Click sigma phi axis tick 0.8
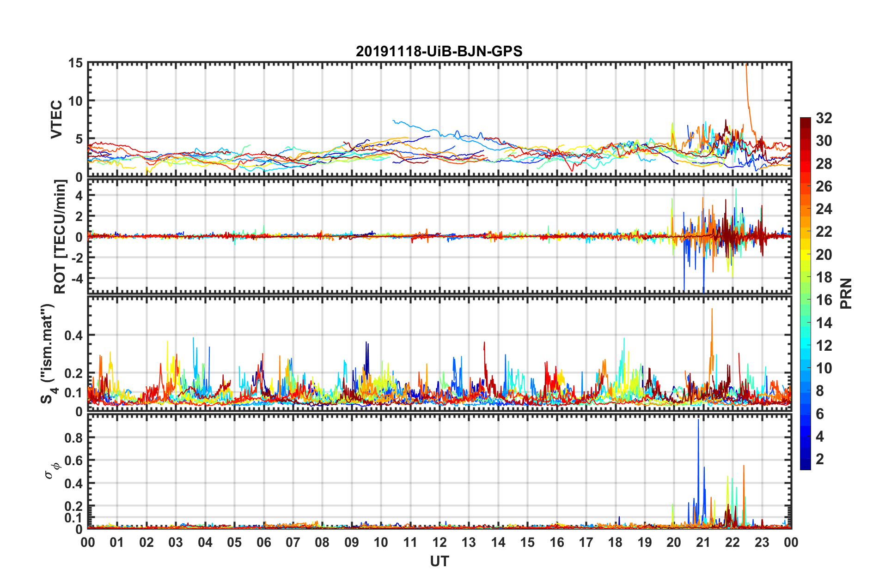The height and width of the screenshot is (587, 879). tap(73, 437)
